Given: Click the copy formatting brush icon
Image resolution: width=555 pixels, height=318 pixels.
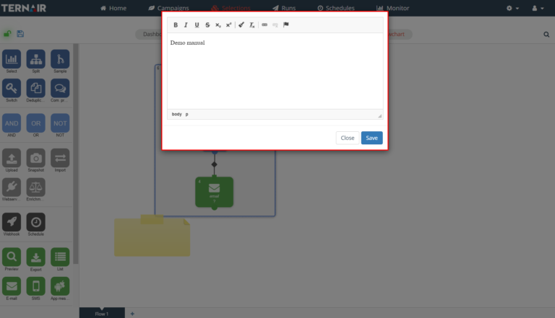Looking at the screenshot, I should pos(241,25).
